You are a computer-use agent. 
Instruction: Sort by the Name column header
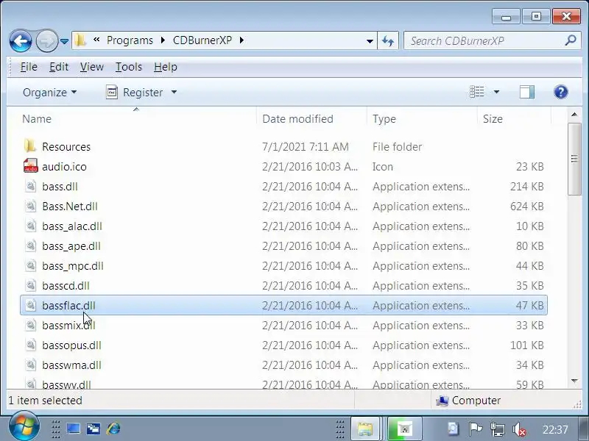tap(137, 118)
